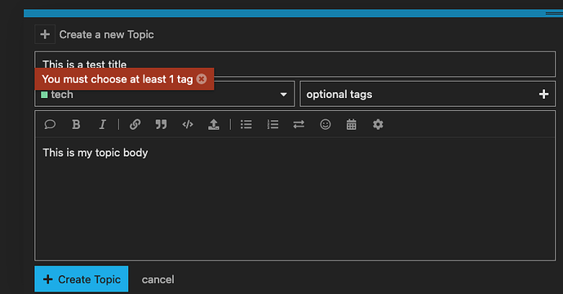Image resolution: width=563 pixels, height=294 pixels.
Task: Toggle text direction with the arrows icon
Action: pyautogui.click(x=299, y=124)
